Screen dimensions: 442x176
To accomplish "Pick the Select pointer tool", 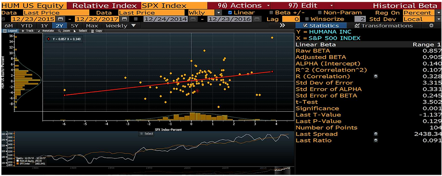I will click(x=80, y=31).
